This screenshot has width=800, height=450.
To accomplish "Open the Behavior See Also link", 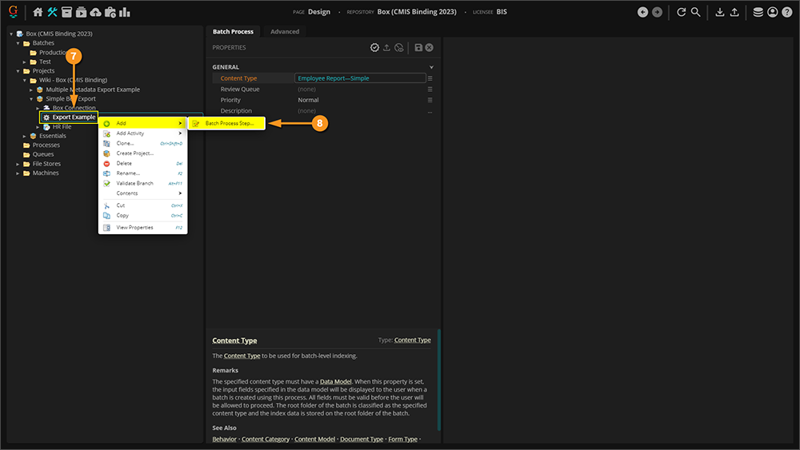I will (x=225, y=440).
